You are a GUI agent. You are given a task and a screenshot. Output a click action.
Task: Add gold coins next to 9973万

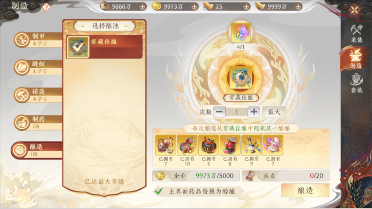(195, 7)
